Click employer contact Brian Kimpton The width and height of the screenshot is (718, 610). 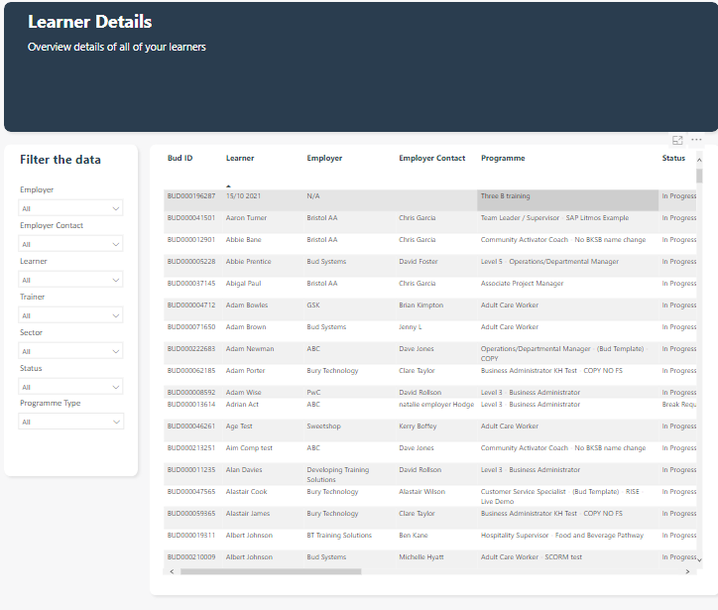tap(420, 305)
